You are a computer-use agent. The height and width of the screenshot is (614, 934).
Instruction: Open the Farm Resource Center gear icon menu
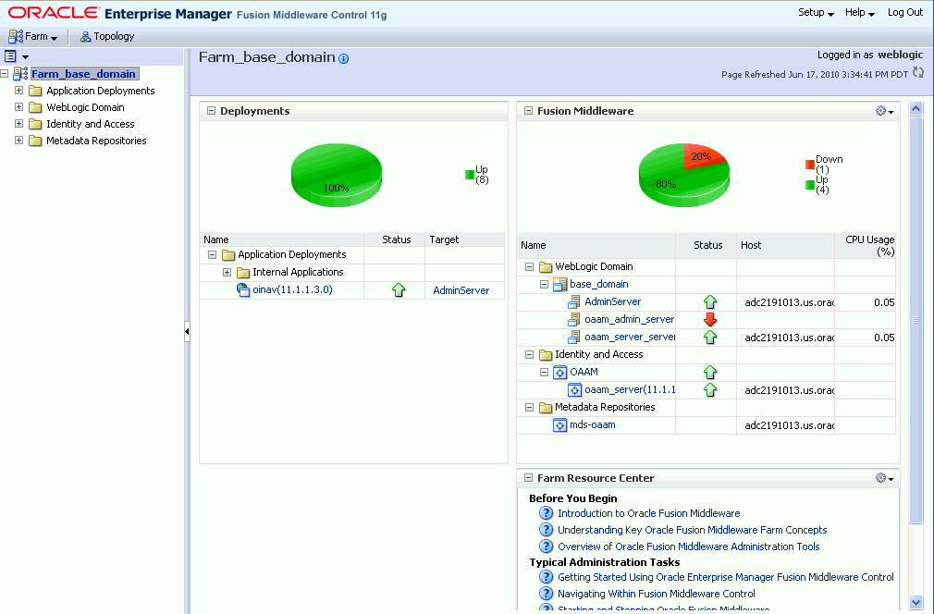[x=881, y=478]
